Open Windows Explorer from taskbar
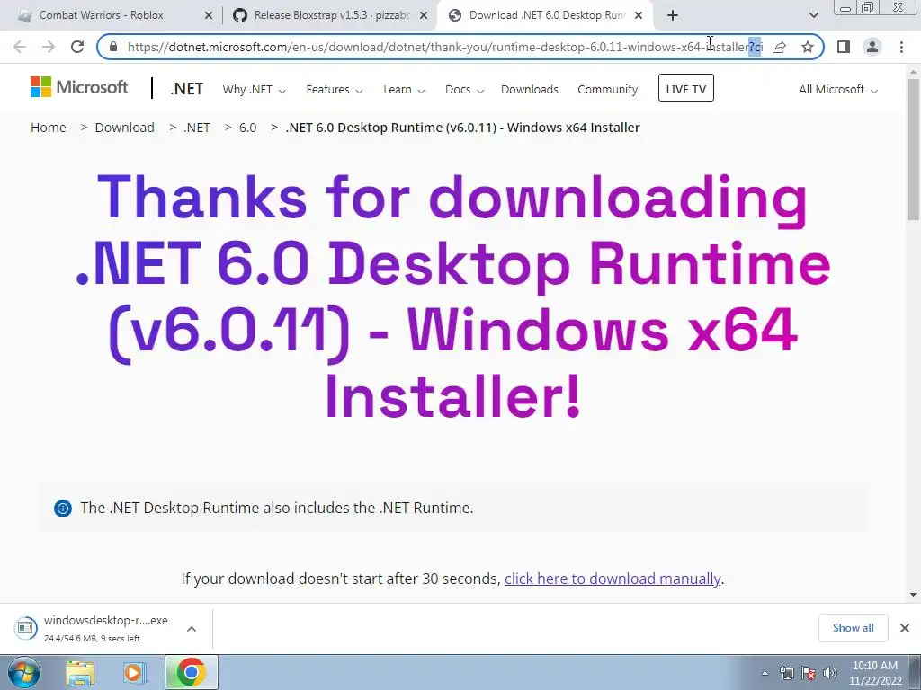This screenshot has height=690, width=921. pos(80,673)
